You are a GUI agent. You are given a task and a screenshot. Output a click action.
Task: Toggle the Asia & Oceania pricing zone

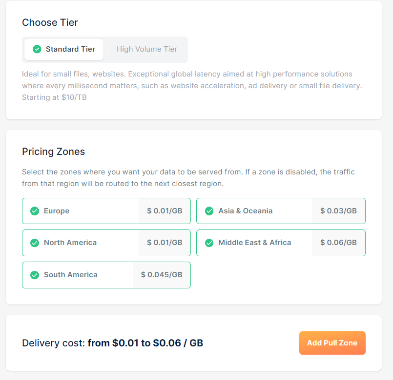tap(281, 211)
